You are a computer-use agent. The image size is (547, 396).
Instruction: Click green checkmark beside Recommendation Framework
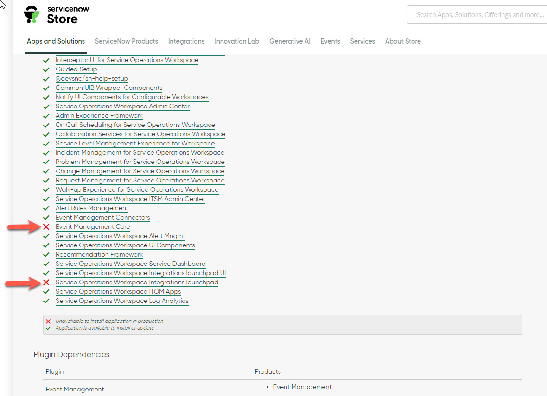(46, 255)
